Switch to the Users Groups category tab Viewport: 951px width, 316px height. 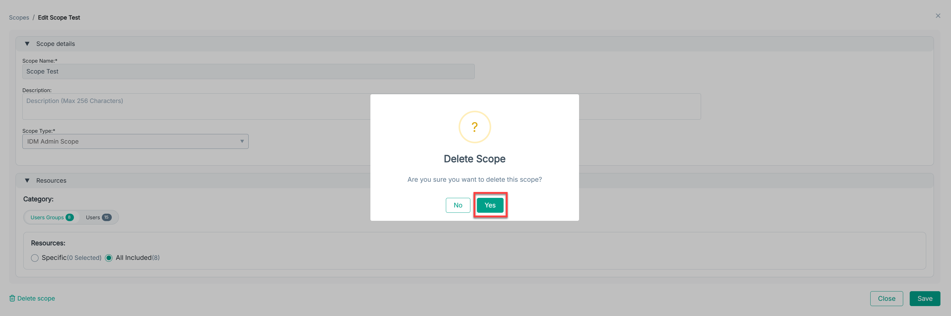tap(47, 217)
